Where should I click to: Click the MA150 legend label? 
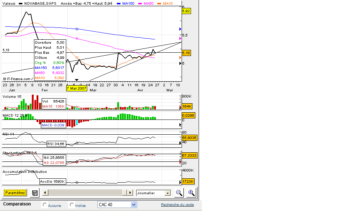coord(128,4)
